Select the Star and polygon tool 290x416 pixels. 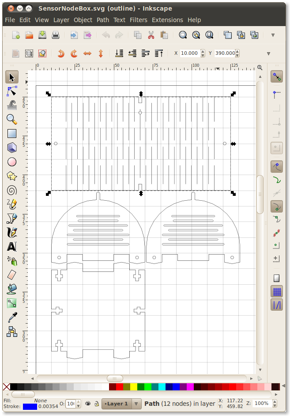pos(12,176)
